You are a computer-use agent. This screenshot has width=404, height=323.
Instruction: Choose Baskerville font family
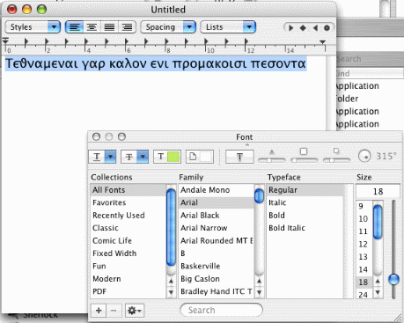point(216,266)
